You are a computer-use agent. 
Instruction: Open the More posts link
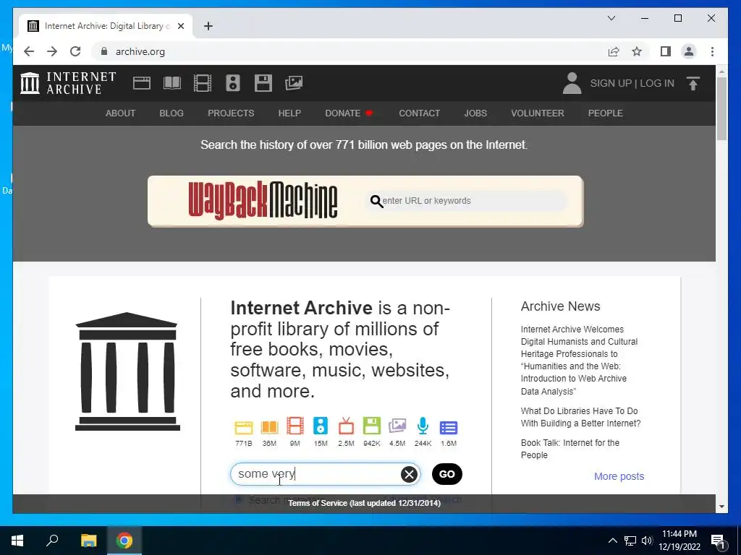[x=619, y=476]
